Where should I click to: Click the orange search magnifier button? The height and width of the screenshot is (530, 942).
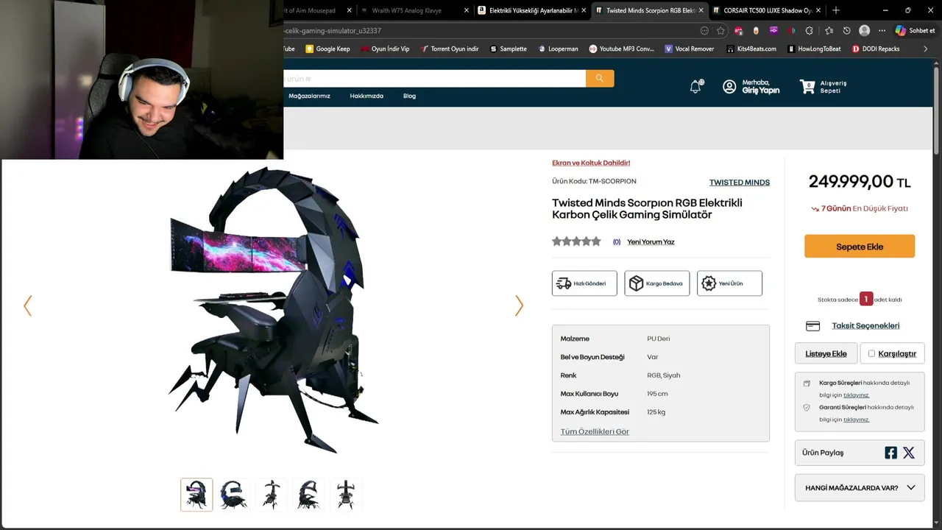click(x=600, y=79)
